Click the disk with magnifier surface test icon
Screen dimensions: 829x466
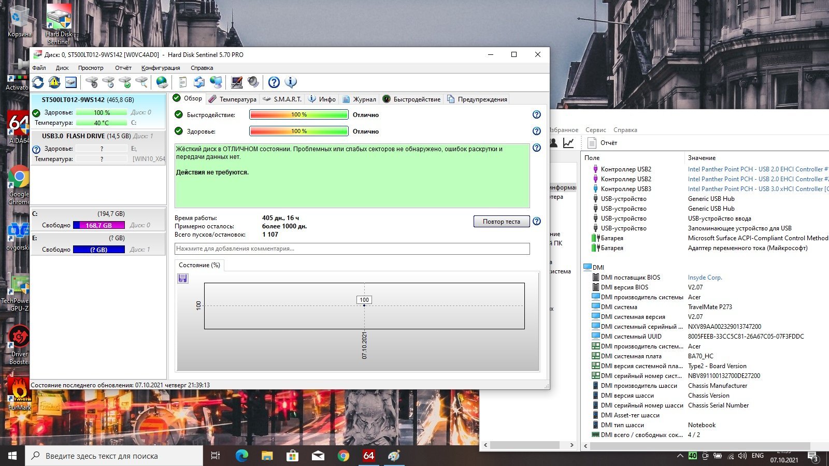141,82
